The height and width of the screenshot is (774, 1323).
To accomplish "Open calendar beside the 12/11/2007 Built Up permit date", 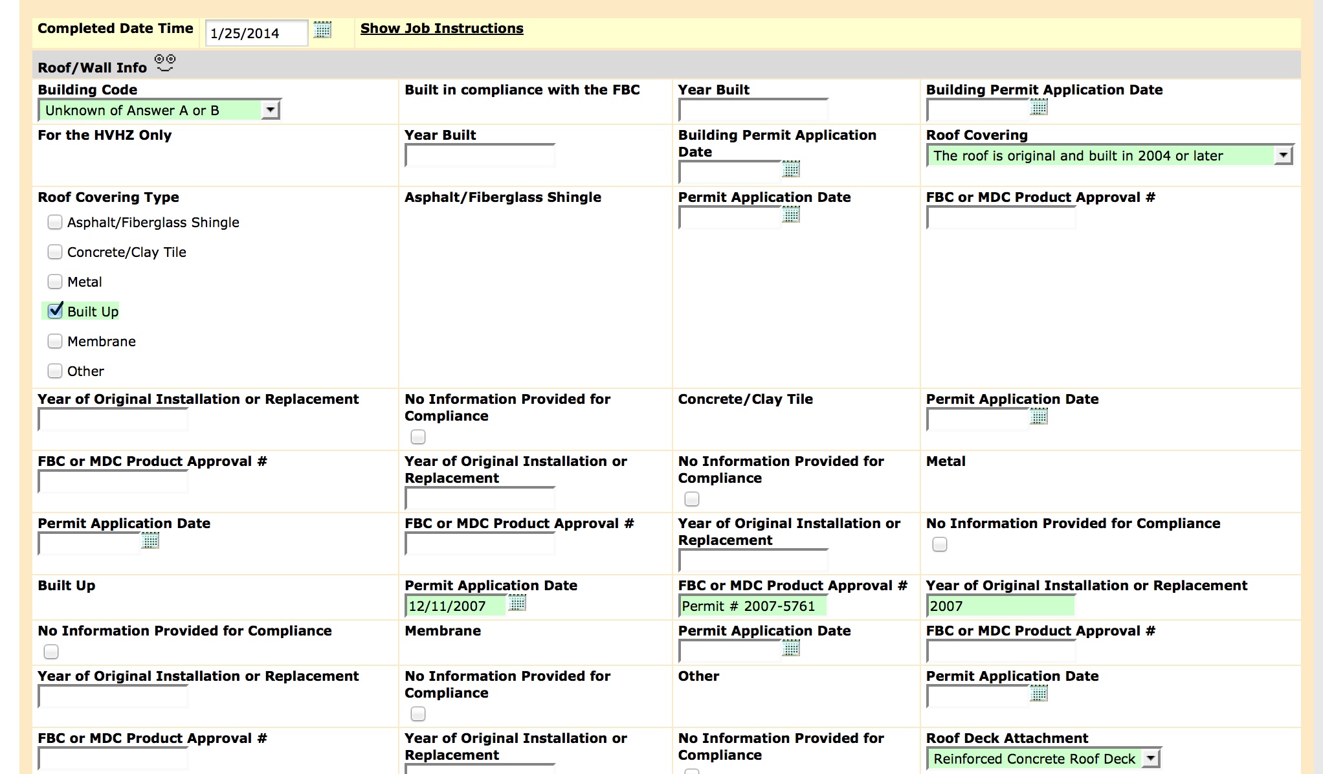I will coord(517,603).
